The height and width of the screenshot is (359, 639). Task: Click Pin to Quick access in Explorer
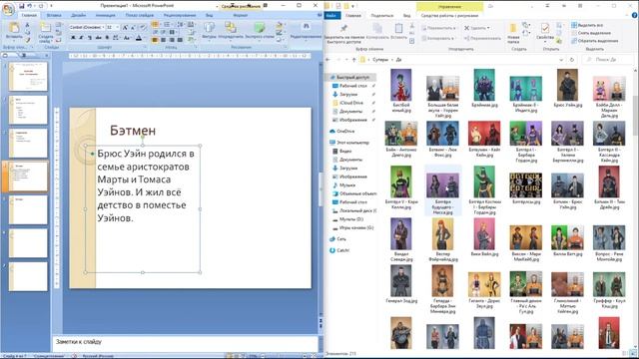point(343,33)
